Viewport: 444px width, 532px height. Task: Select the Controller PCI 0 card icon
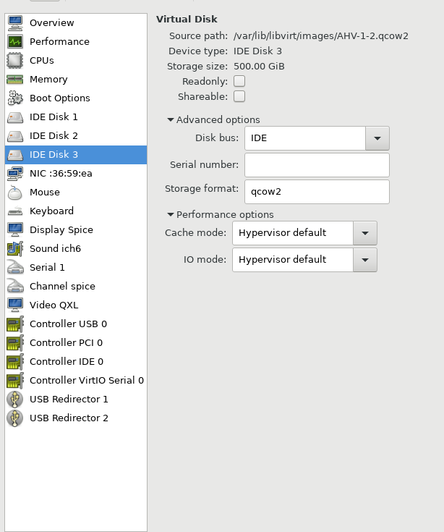coord(15,342)
